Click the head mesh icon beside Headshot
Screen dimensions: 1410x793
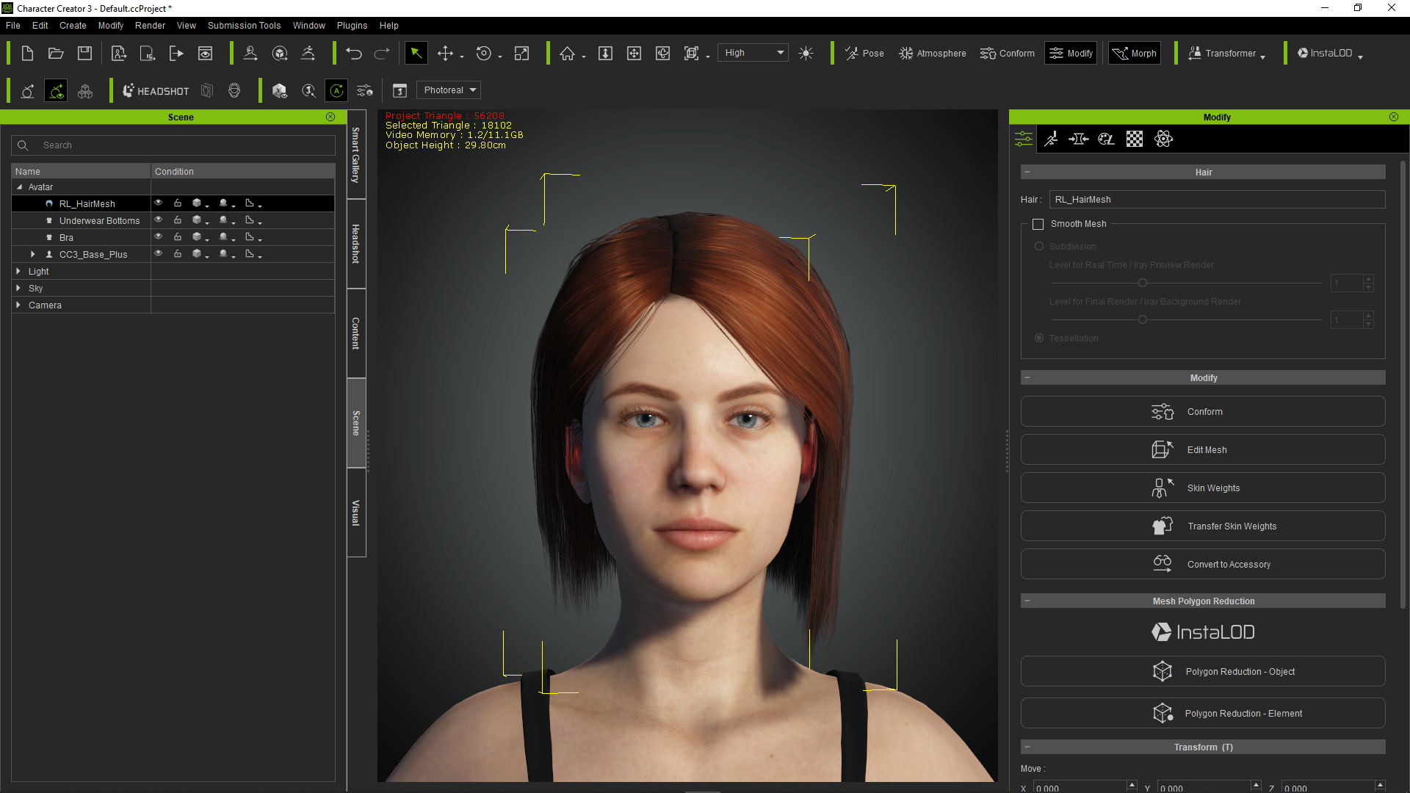click(234, 90)
